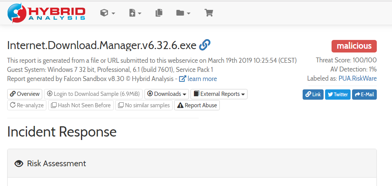Viewport: 392px width, 186px height.
Task: Click the Falcon Sandbox v8.30 report line
Action: tap(112, 79)
